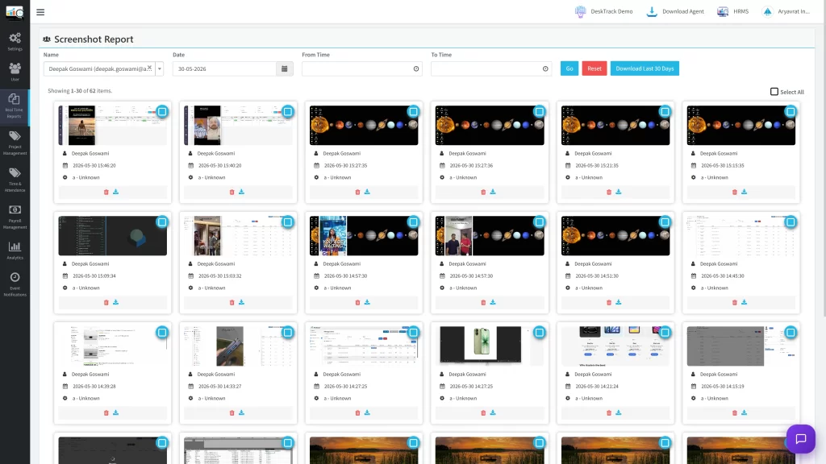Select checkbox on 14:21:24 screenshot card
Viewport: 826px width, 464px height.
tap(665, 333)
